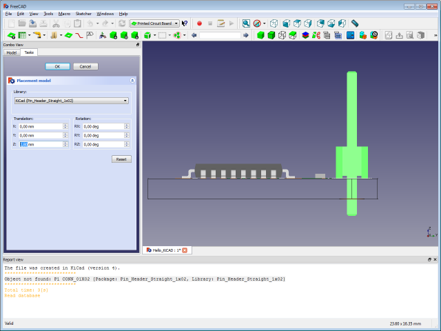Click the Open file folder icon
Screen dimensions: 441x331
22,23
